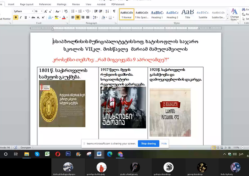Apply superscript formatting
Viewport: 249px width, 176px height.
pos(43,17)
